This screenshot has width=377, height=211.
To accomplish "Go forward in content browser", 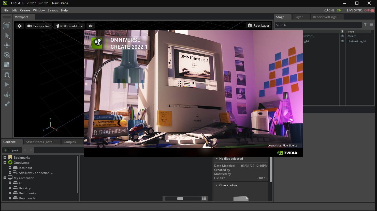I will click(x=31, y=150).
